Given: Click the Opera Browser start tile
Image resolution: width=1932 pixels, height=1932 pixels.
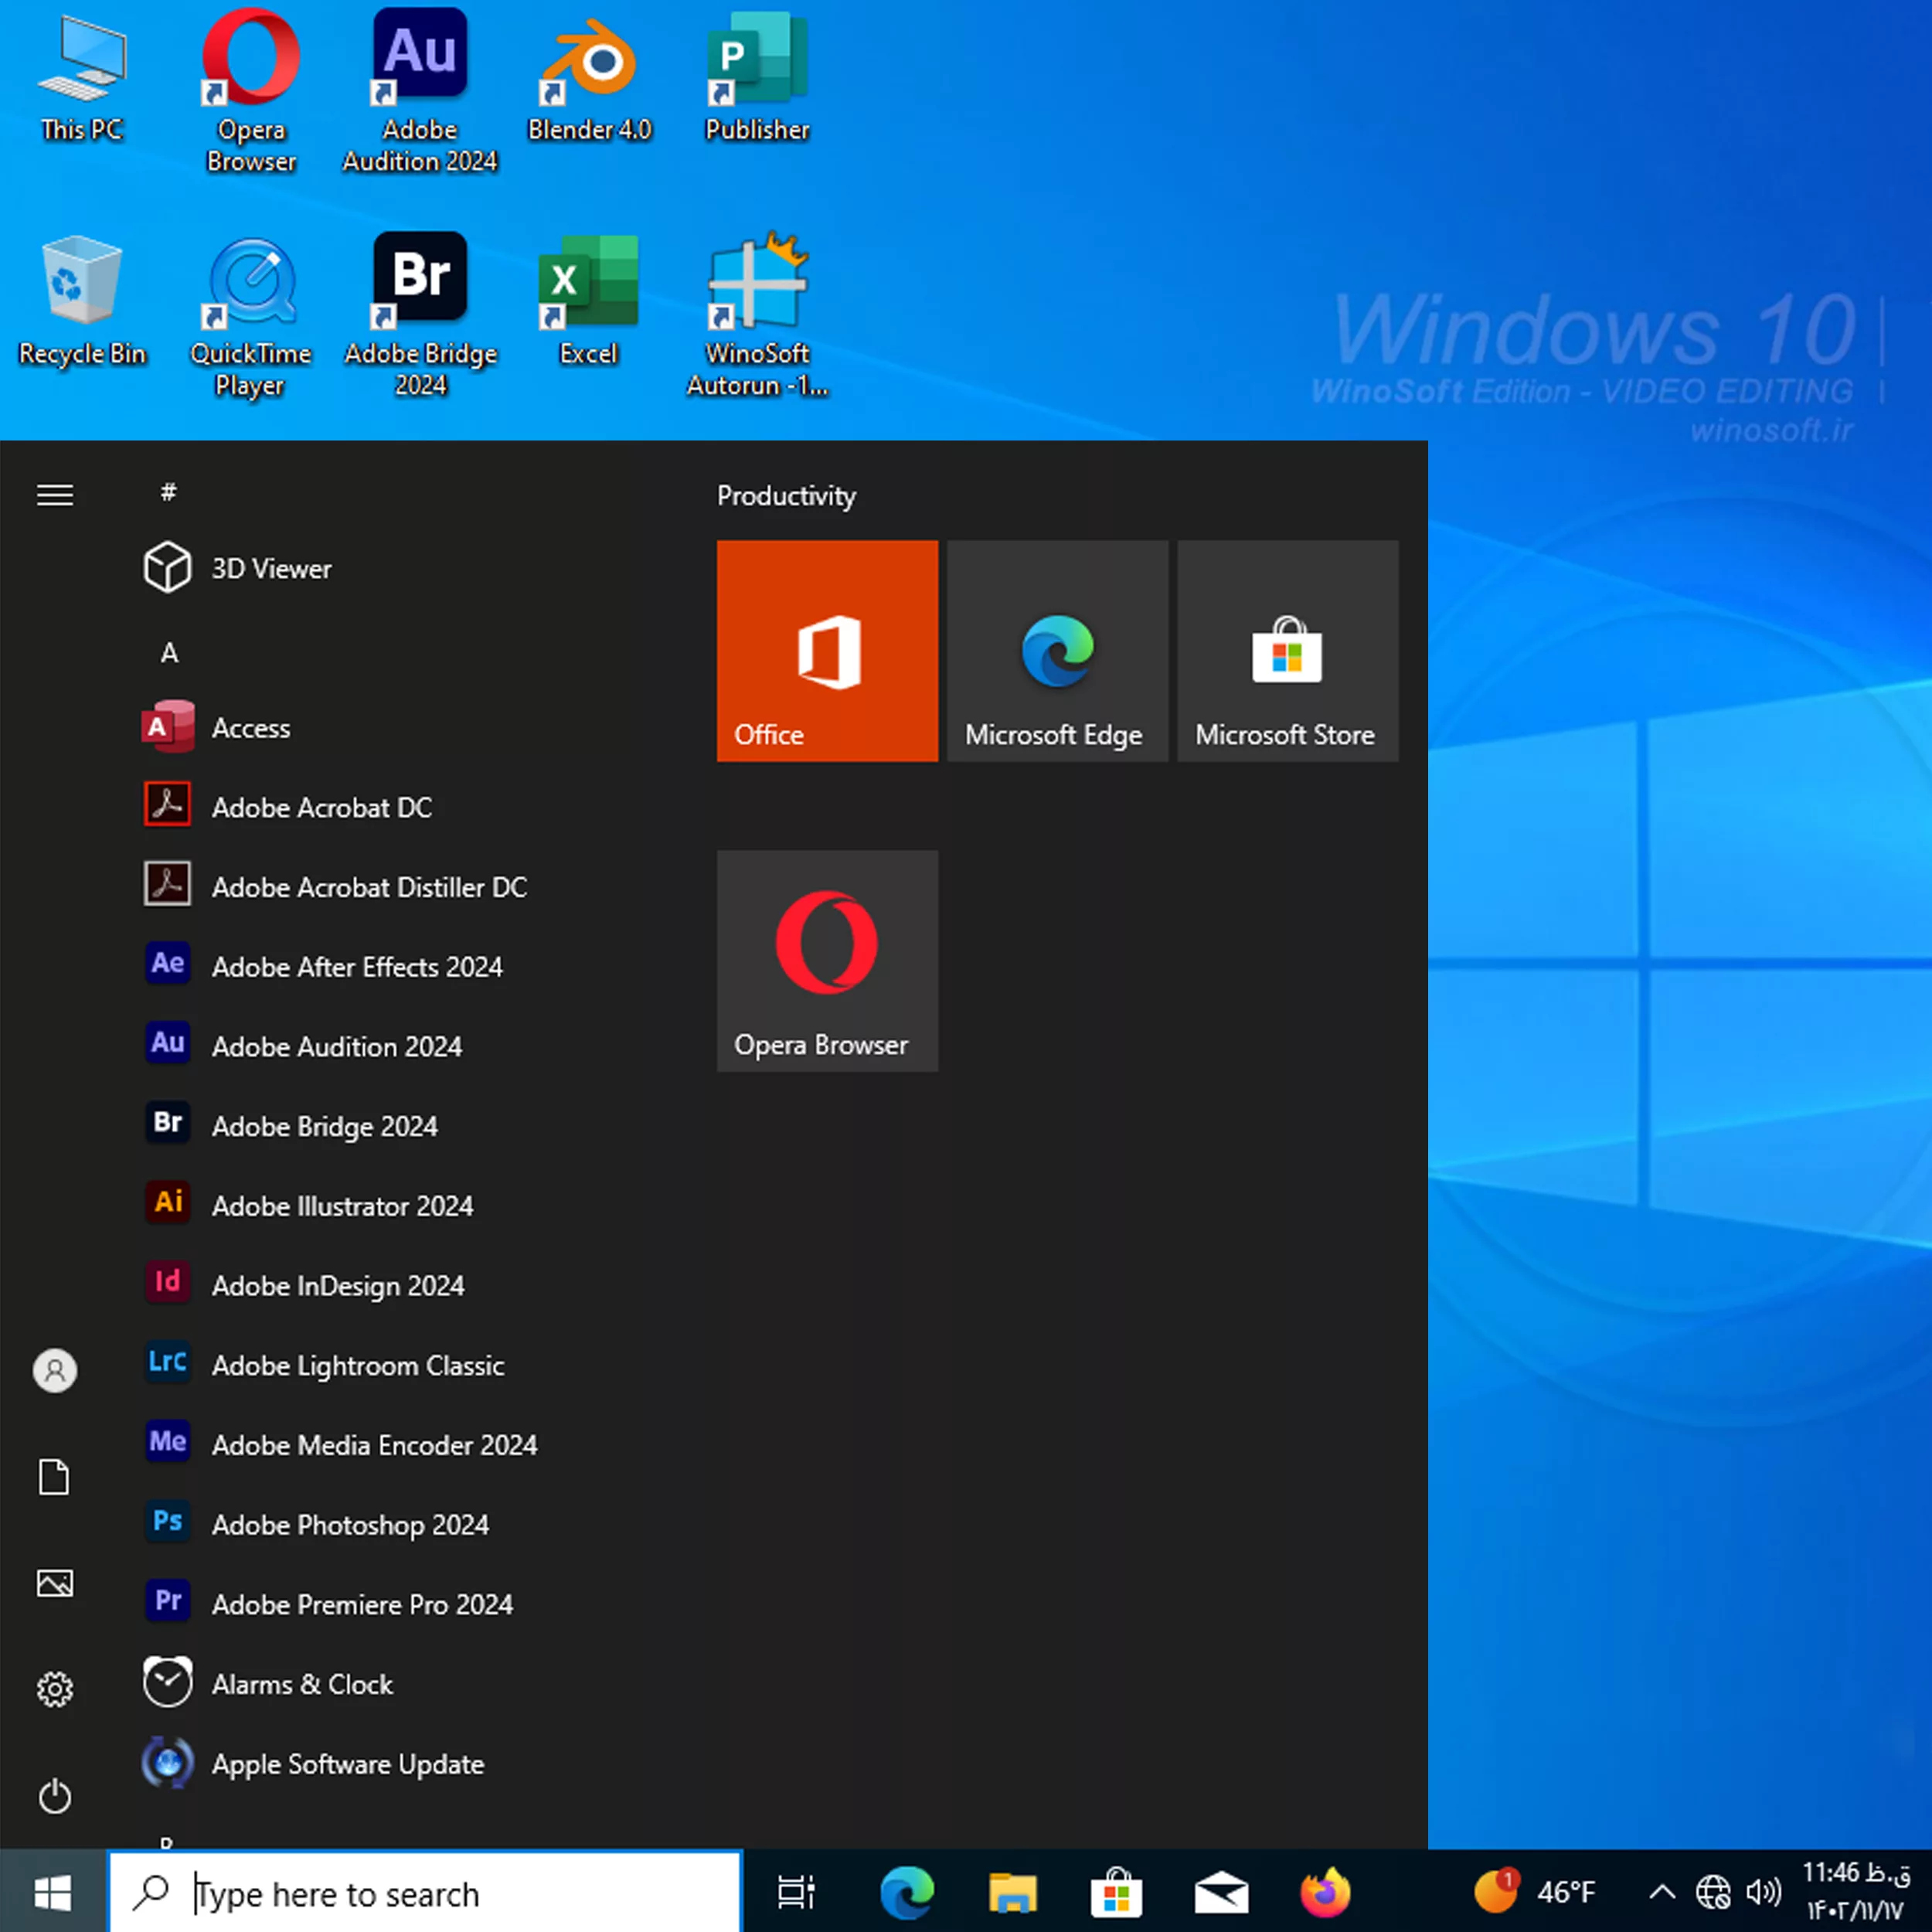Looking at the screenshot, I should (x=827, y=961).
